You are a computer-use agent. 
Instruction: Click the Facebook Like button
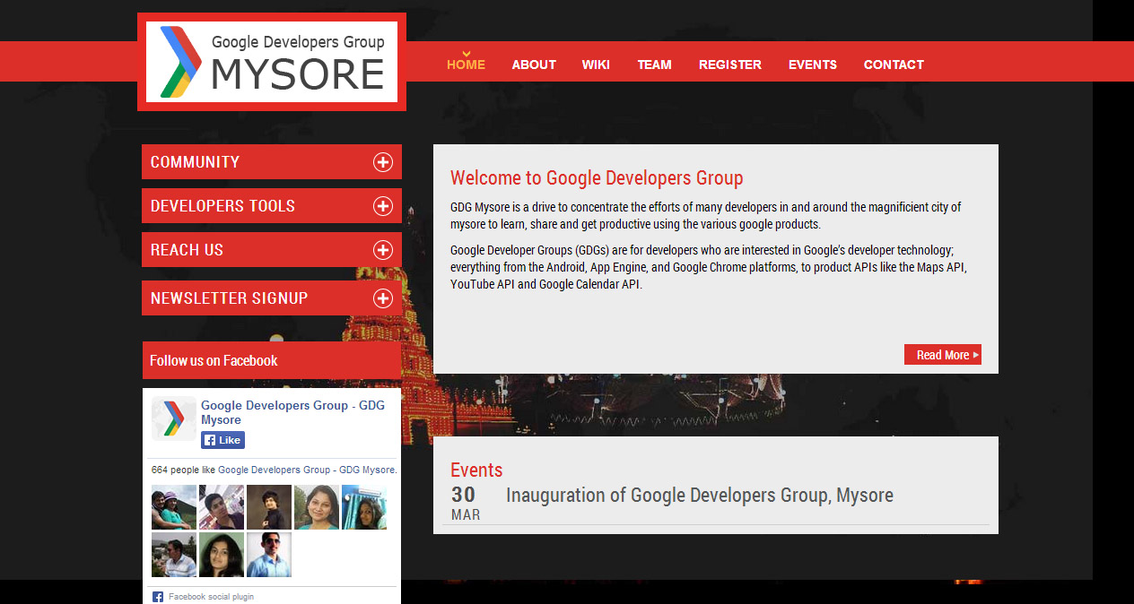coord(222,440)
